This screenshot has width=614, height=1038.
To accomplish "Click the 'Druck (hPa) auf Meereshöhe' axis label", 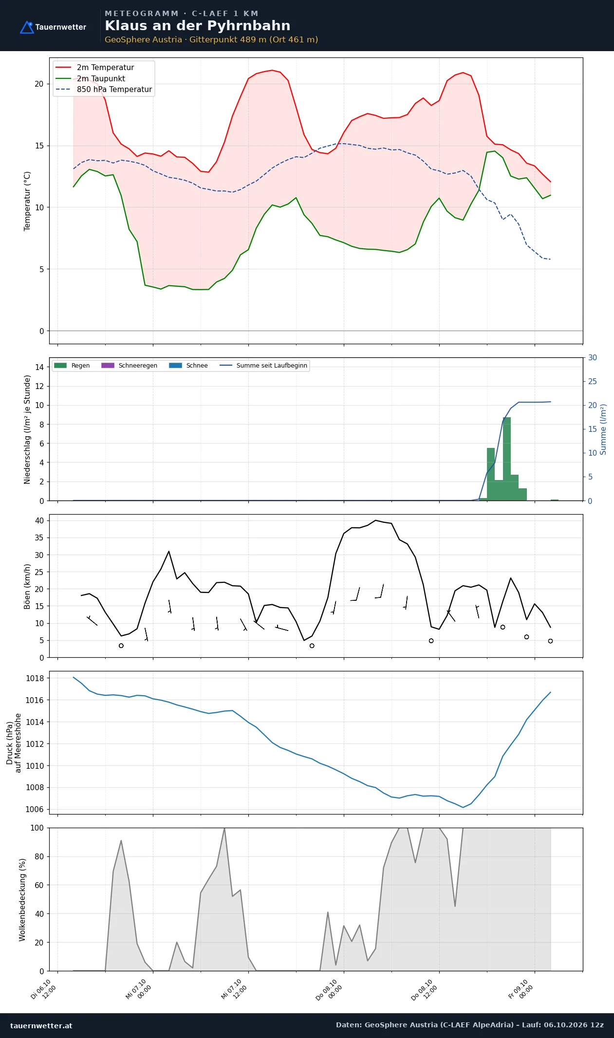I will 14,743.
